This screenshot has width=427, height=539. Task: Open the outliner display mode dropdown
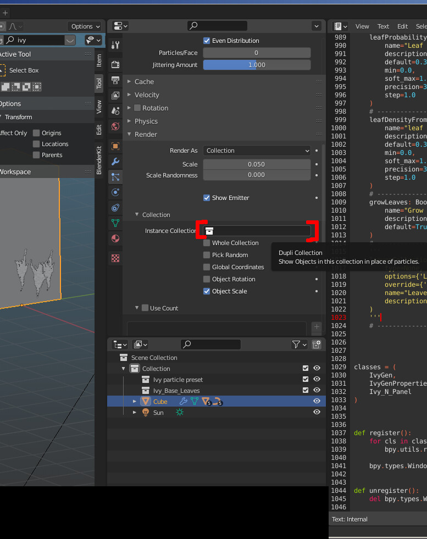pyautogui.click(x=140, y=344)
